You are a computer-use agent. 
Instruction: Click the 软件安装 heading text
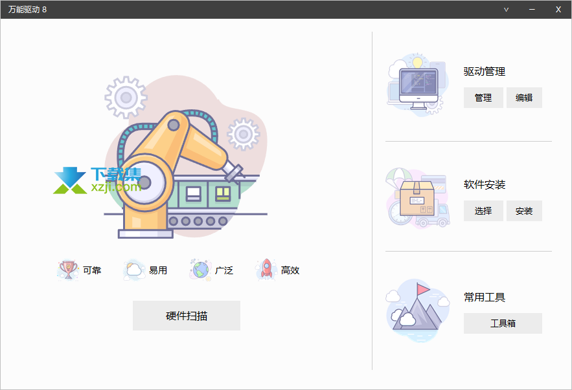(485, 184)
